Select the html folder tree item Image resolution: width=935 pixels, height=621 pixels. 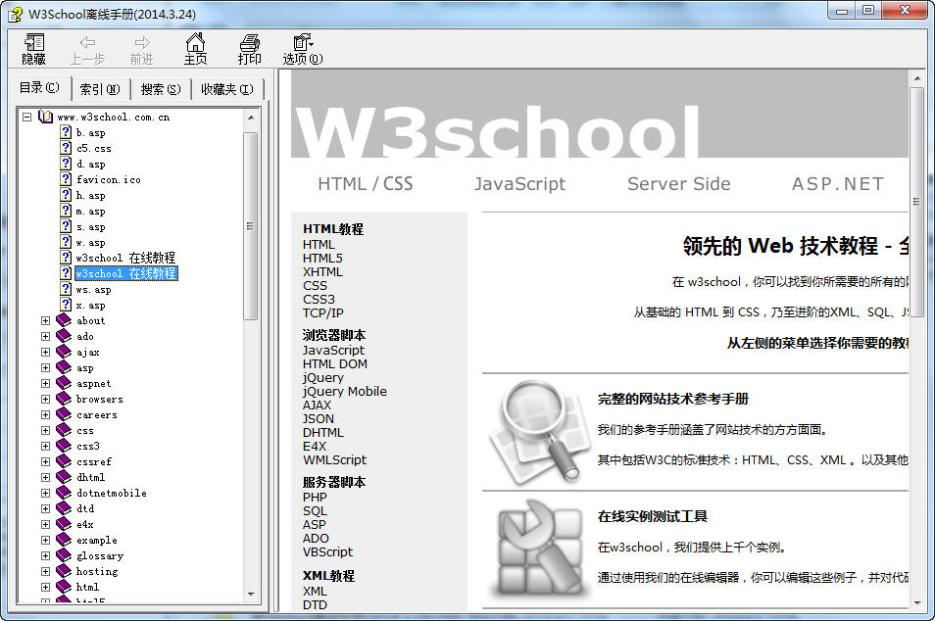pos(87,587)
